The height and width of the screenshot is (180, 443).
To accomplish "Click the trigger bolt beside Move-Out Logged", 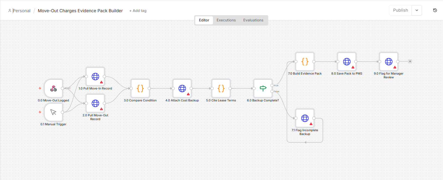I will [x=40, y=88].
